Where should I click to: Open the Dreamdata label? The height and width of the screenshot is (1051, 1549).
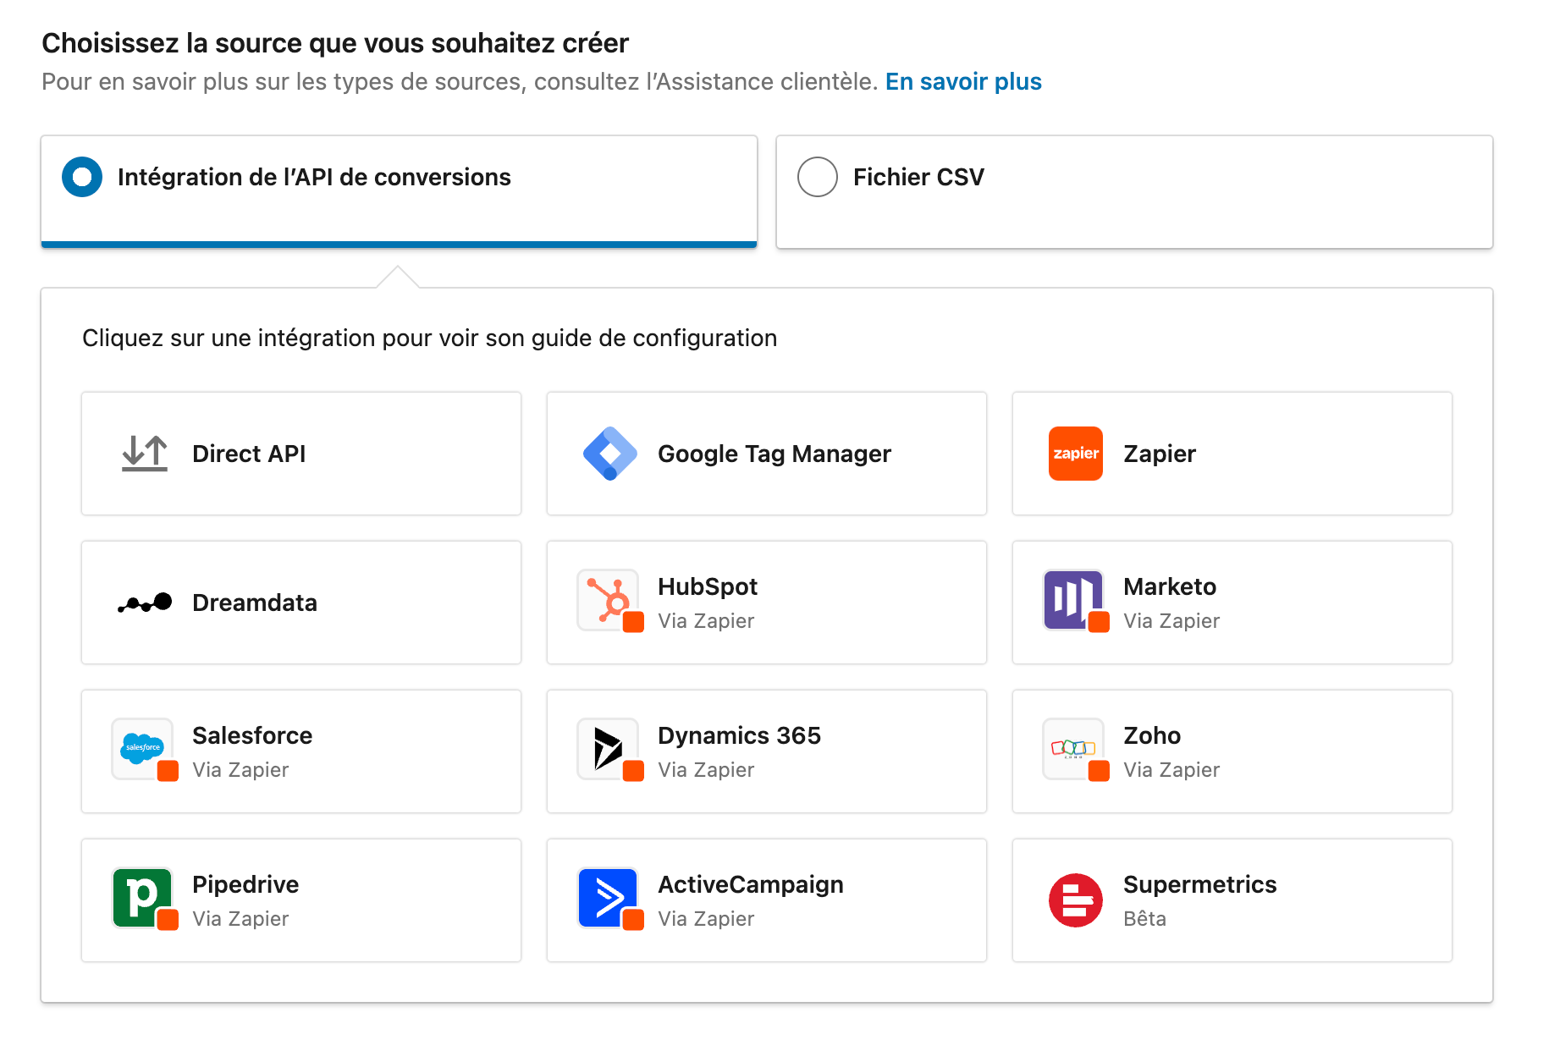click(255, 603)
